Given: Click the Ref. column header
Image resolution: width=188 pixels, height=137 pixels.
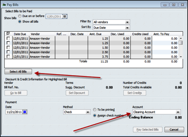Looking at the screenshot, I should pyautogui.click(x=62, y=34).
